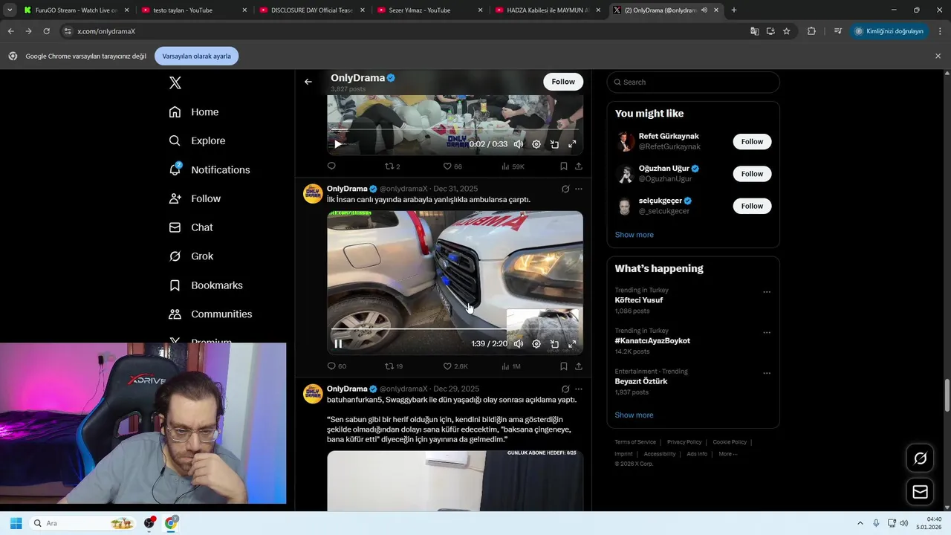The image size is (951, 535).
Task: Open the Windows Start menu
Action: [x=16, y=523]
